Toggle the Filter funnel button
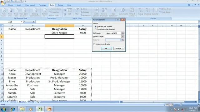The image size is (200, 112). (77, 12)
